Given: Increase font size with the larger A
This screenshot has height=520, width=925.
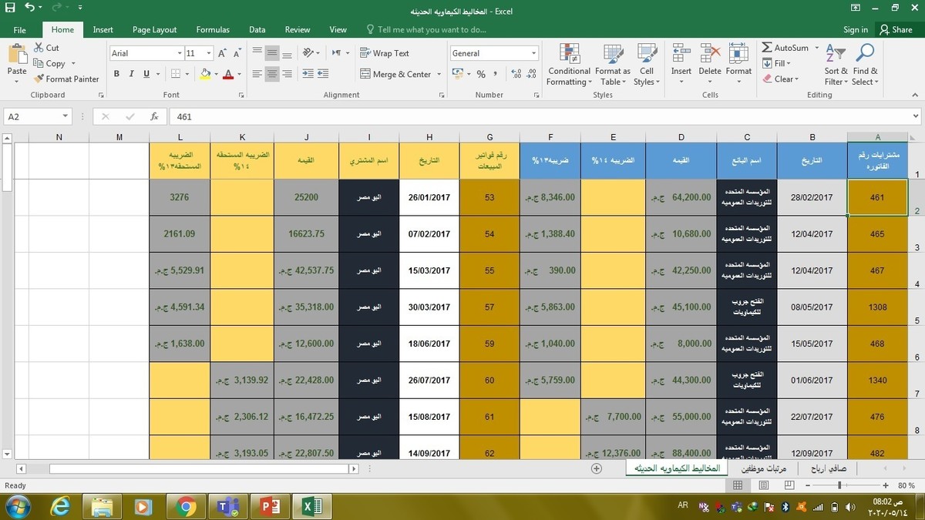Looking at the screenshot, I should pos(222,53).
